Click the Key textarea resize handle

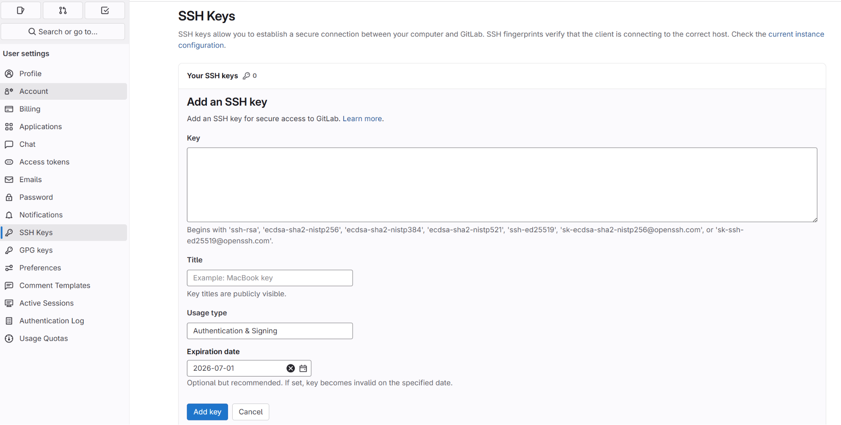click(x=814, y=219)
